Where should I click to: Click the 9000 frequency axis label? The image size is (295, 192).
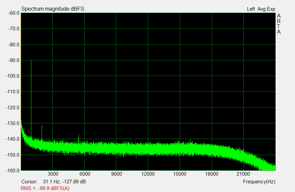pyautogui.click(x=116, y=174)
